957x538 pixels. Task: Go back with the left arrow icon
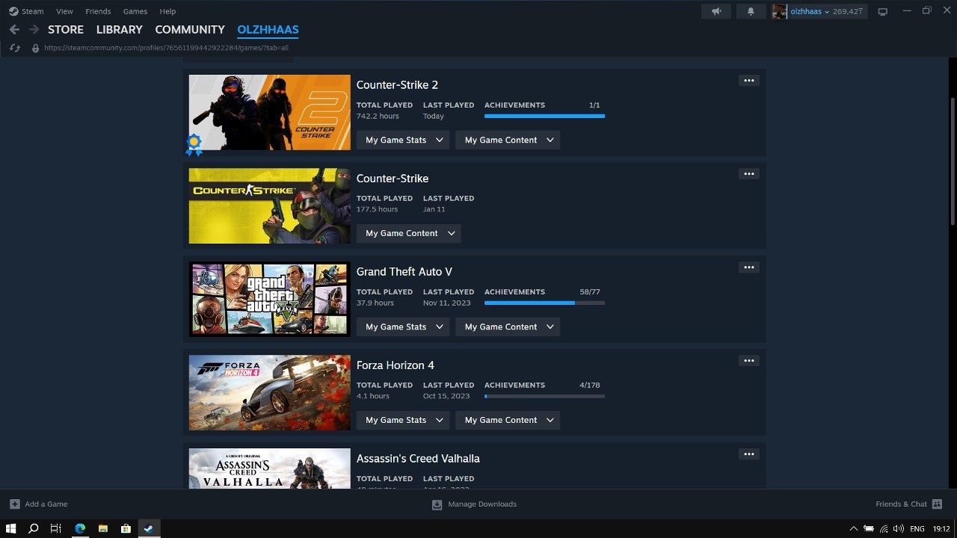pyautogui.click(x=14, y=30)
